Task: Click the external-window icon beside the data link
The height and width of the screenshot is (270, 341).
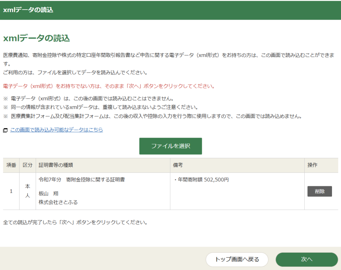Action: click(x=5, y=130)
